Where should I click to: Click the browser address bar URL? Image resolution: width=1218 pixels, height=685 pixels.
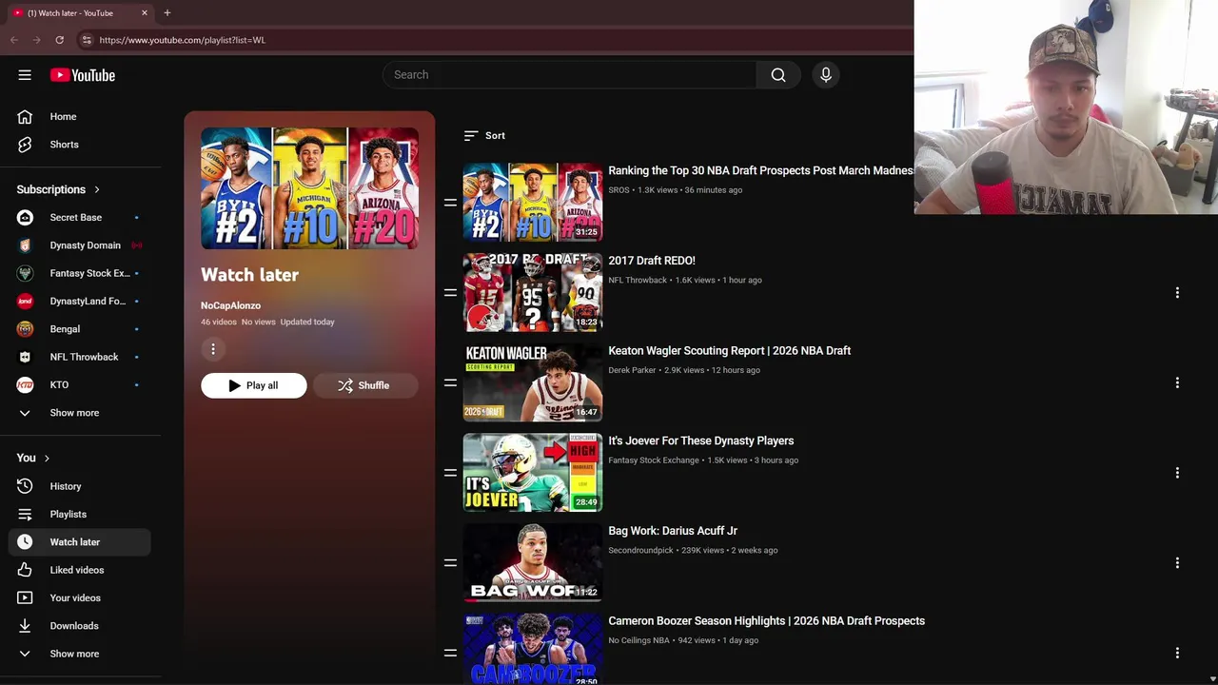tap(183, 40)
